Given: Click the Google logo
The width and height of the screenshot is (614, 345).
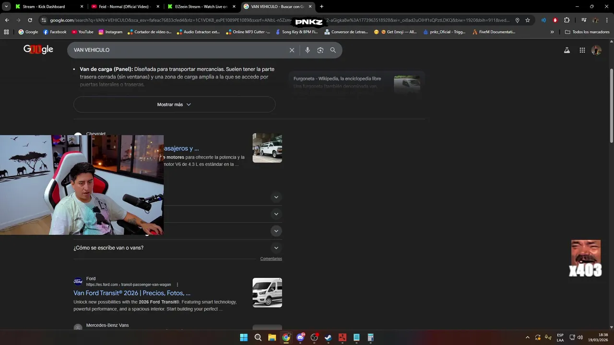Looking at the screenshot, I should pyautogui.click(x=38, y=49).
